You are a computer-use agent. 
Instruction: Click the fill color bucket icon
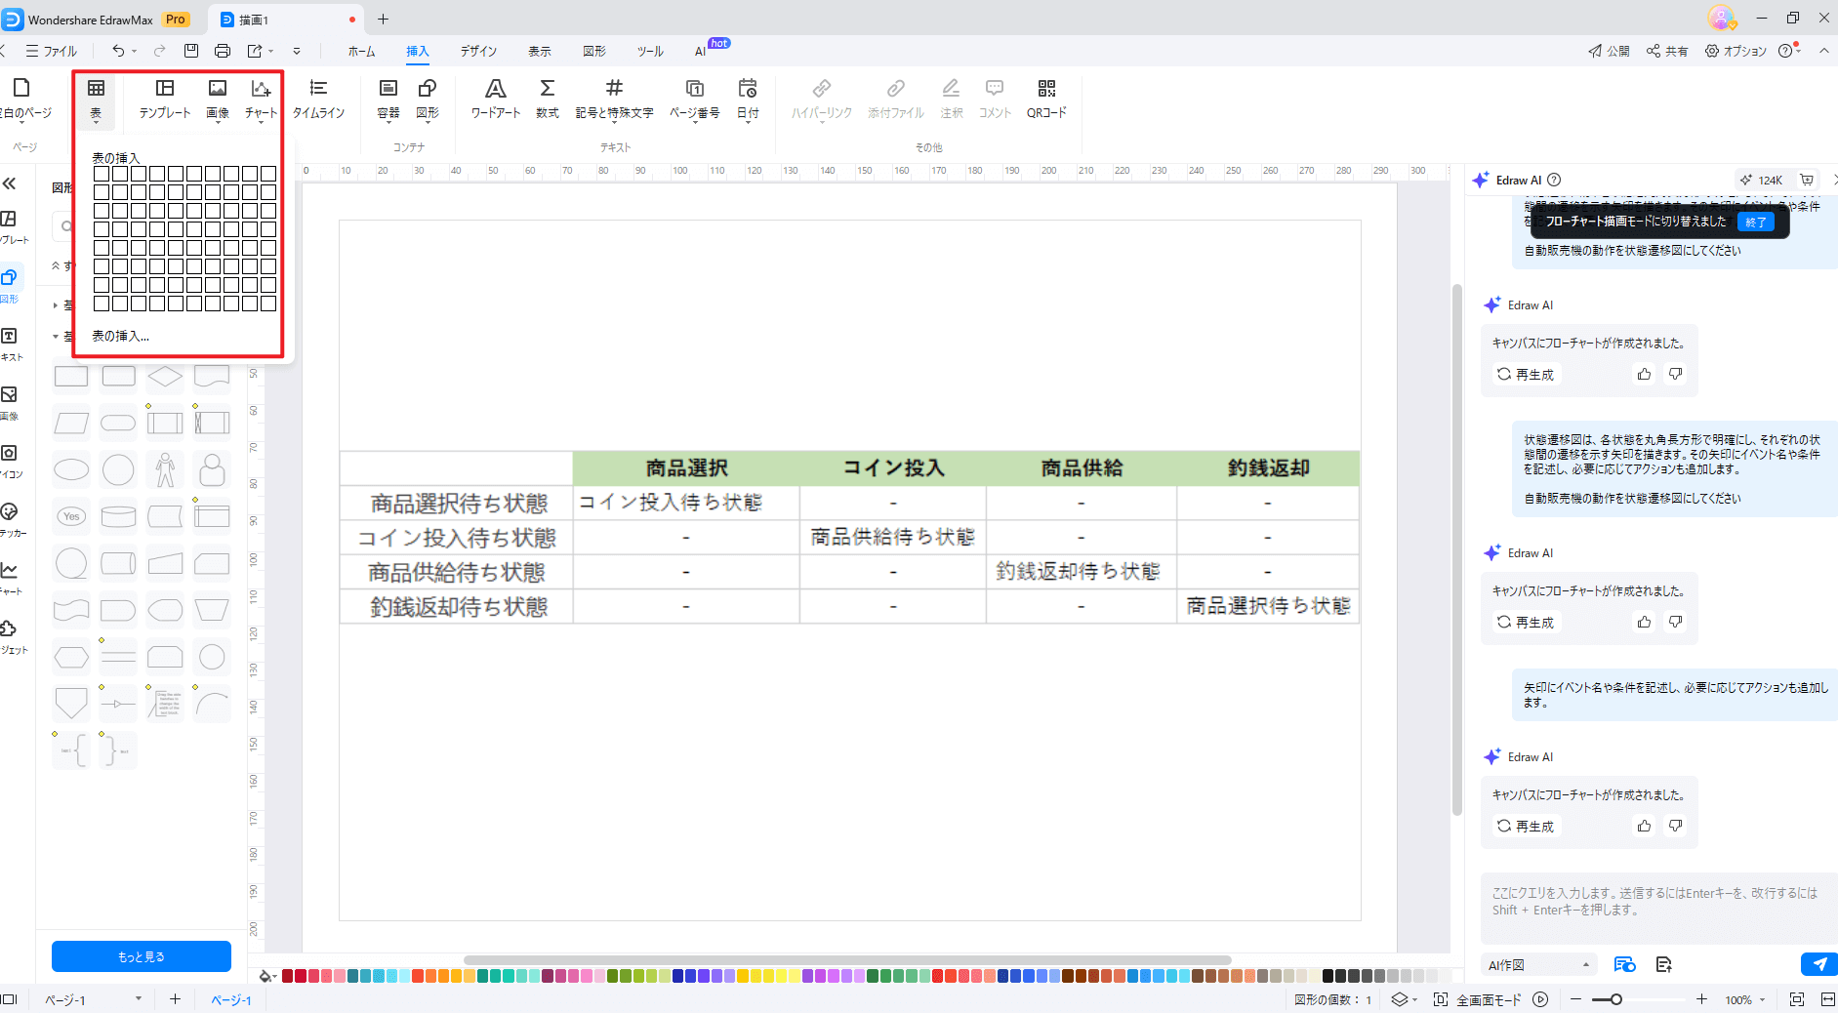click(x=265, y=976)
